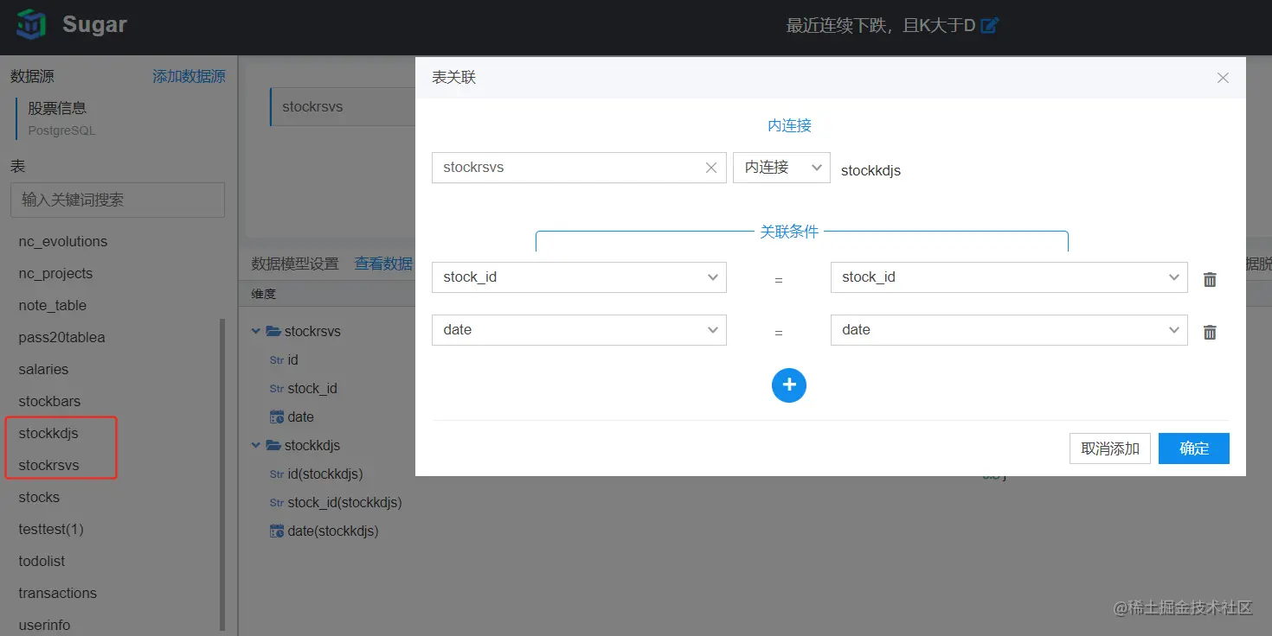Select pass20tablea table
Screen dimensions: 1272x636
click(x=61, y=338)
